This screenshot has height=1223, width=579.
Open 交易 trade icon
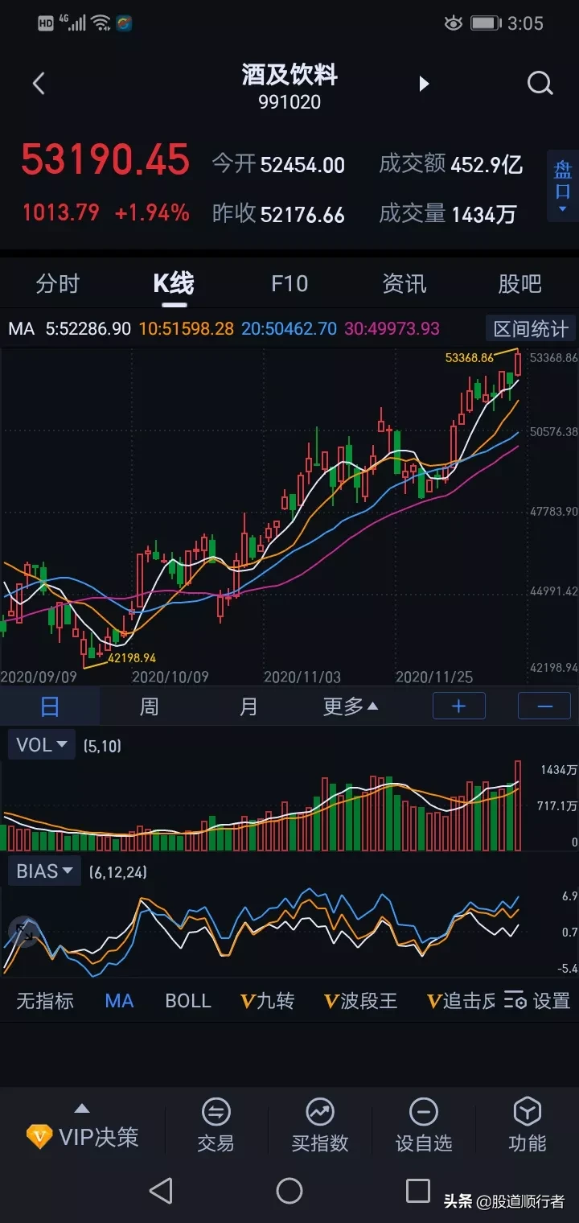216,1125
